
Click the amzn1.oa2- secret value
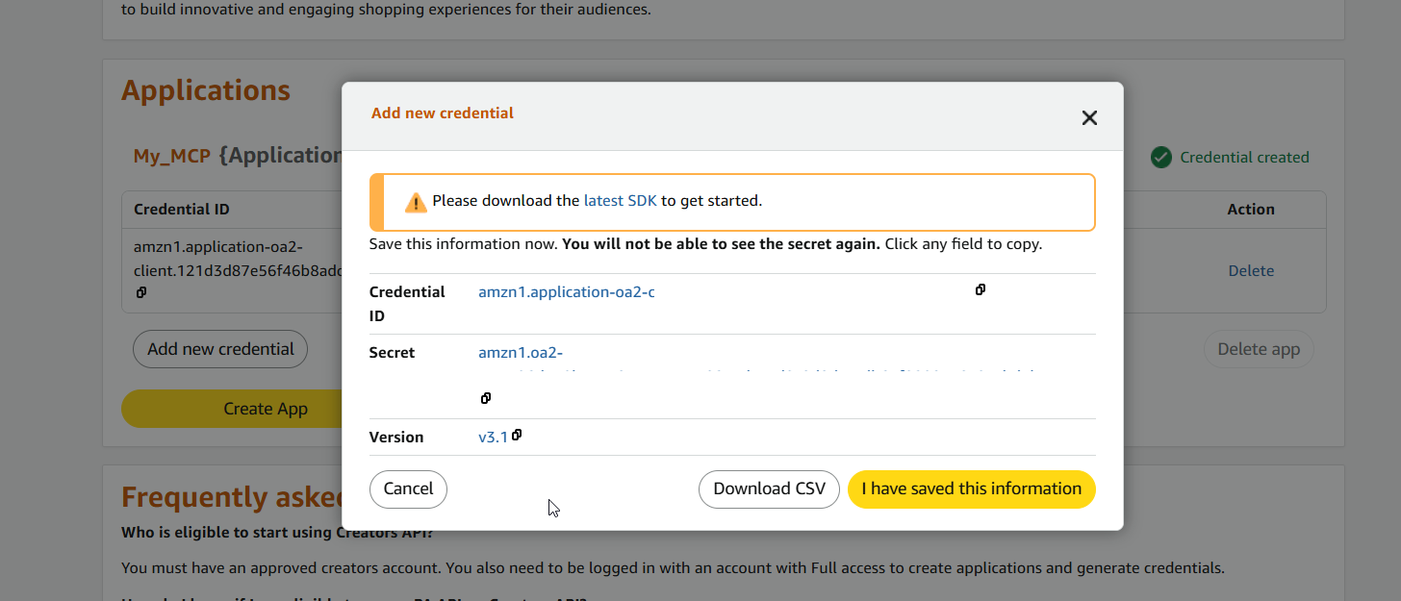click(x=521, y=353)
